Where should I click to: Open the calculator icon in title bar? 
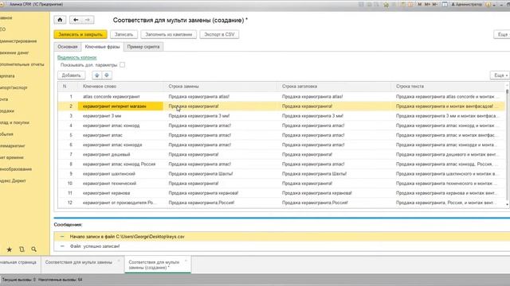(x=402, y=5)
